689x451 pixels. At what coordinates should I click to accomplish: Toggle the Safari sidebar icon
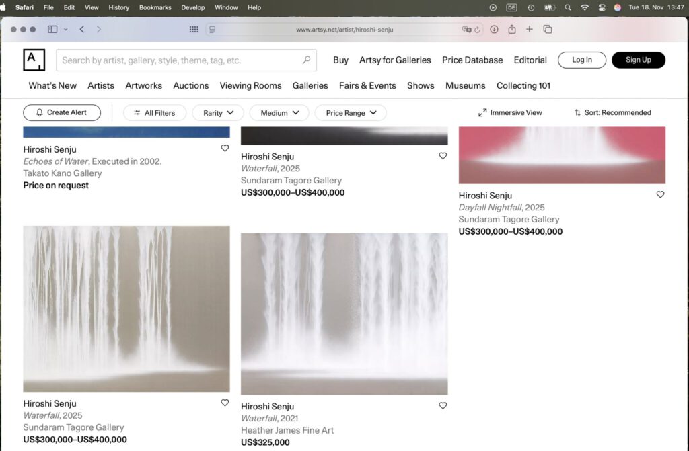pyautogui.click(x=52, y=30)
